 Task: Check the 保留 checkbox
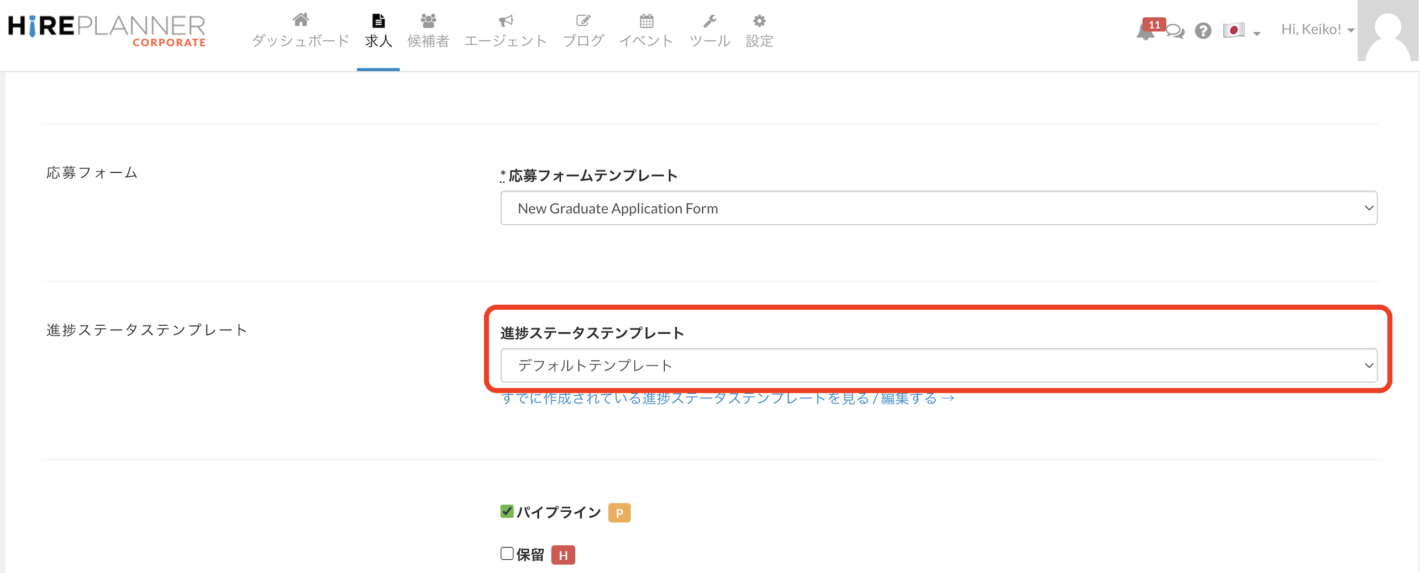[x=507, y=553]
